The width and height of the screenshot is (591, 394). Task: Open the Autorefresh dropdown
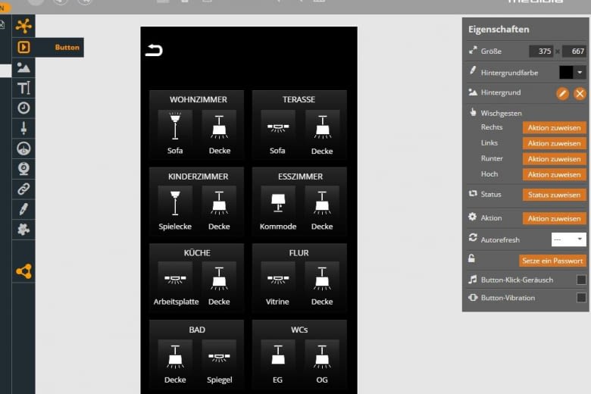point(568,239)
